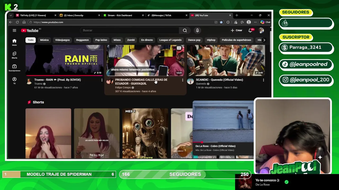Click the YouTube logo
The height and width of the screenshot is (190, 339).
pyautogui.click(x=30, y=30)
